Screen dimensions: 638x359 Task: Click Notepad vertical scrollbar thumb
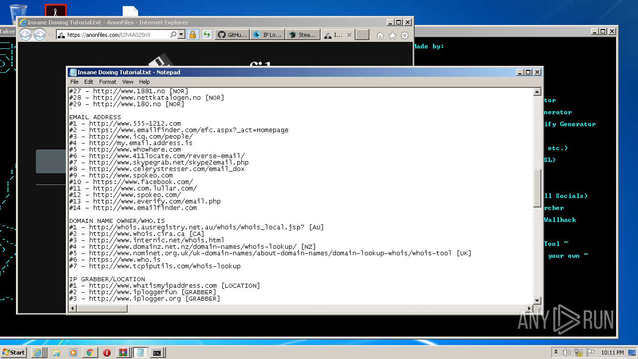(x=537, y=188)
